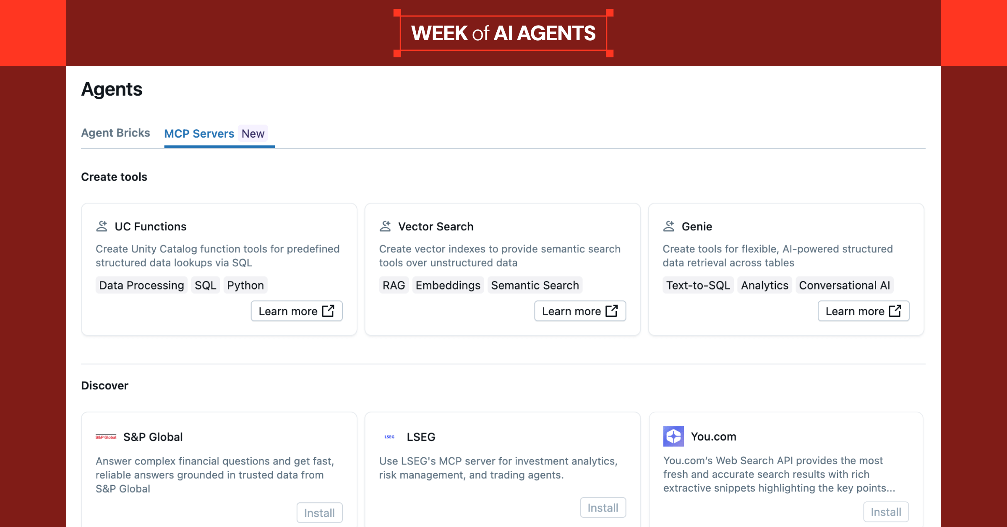
Task: Select the UC Functions tool icon
Action: point(101,226)
